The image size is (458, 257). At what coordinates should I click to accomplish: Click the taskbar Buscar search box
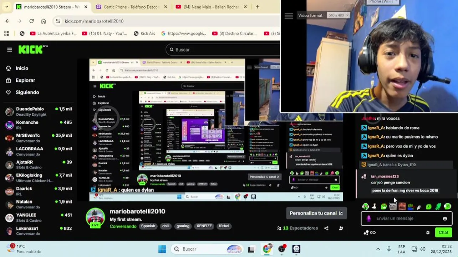click(x=207, y=249)
